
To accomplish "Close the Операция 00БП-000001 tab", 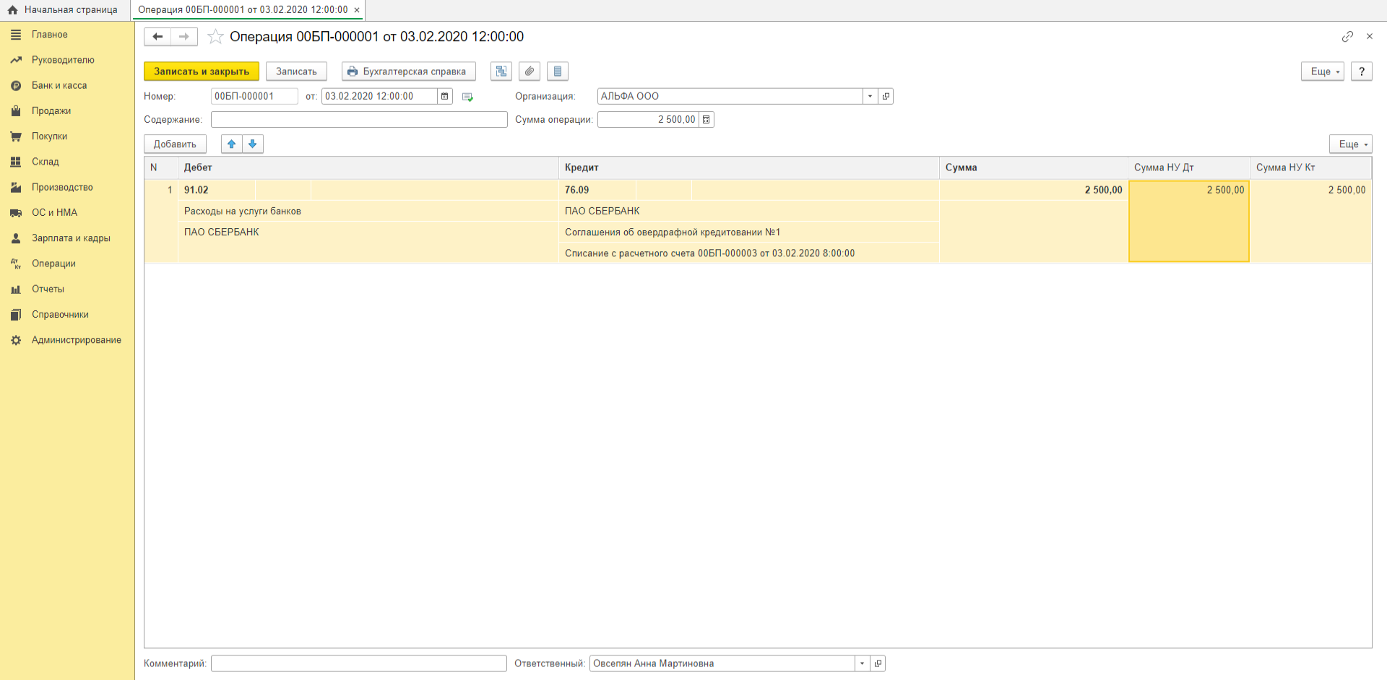I will [357, 10].
